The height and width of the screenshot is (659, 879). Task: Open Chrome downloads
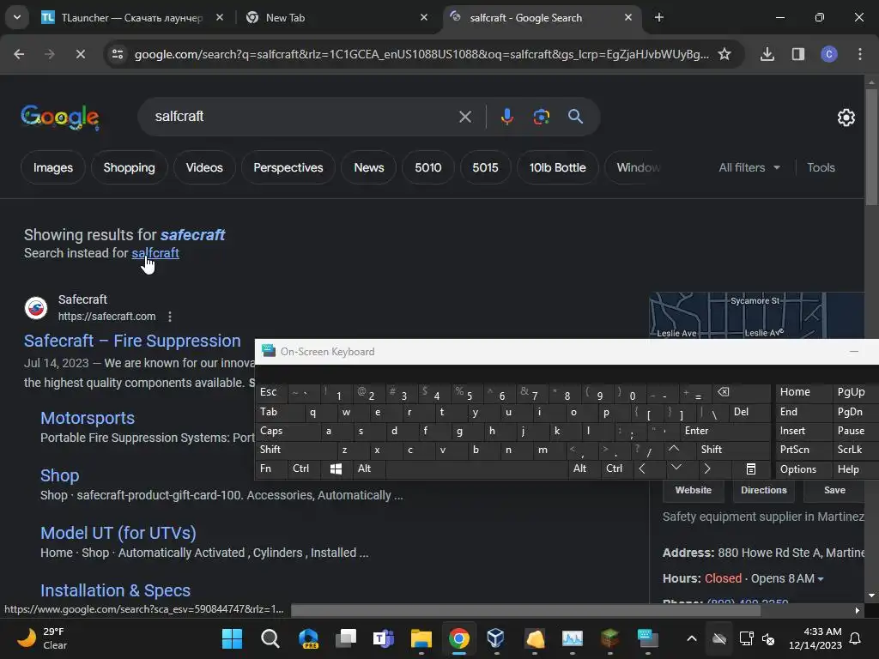pyautogui.click(x=767, y=54)
